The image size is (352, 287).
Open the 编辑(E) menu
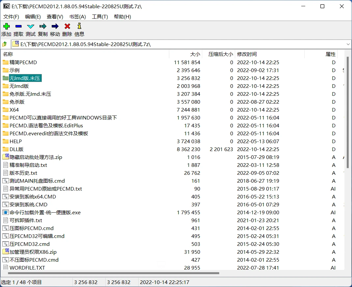click(33, 16)
